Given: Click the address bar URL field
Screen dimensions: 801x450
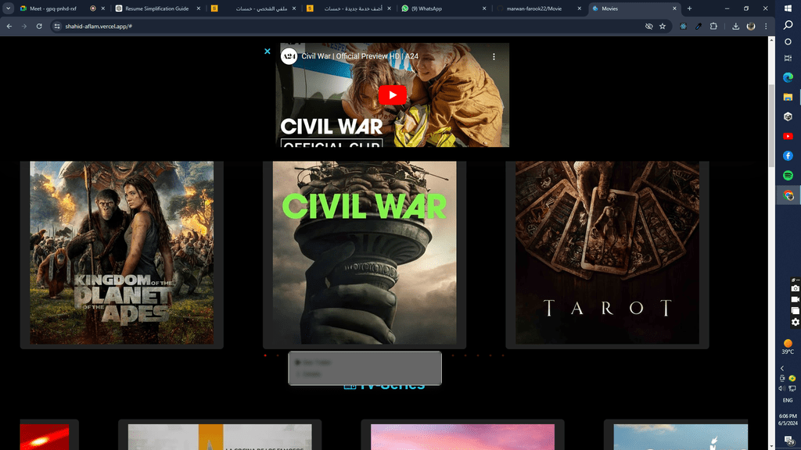Looking at the screenshot, I should [x=347, y=26].
